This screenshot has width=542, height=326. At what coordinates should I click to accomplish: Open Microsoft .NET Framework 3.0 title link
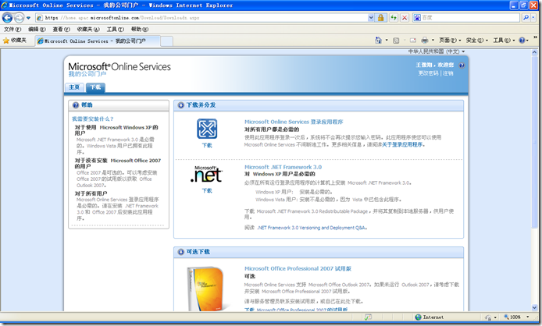tap(283, 167)
